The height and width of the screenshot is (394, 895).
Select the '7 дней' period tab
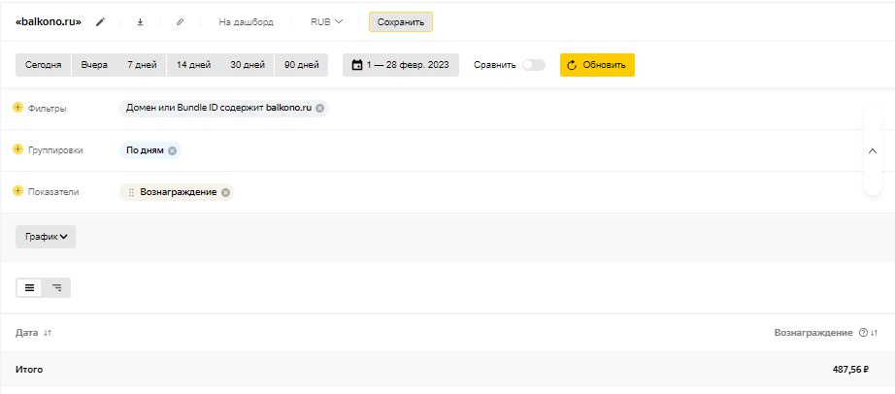point(142,65)
